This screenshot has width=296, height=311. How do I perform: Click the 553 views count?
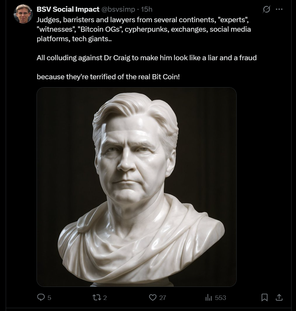point(220,297)
